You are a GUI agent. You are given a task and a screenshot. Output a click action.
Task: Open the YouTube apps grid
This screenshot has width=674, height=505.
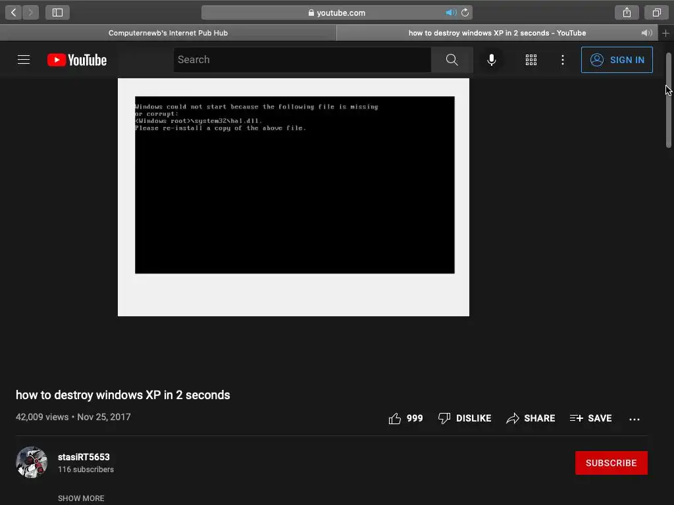531,60
